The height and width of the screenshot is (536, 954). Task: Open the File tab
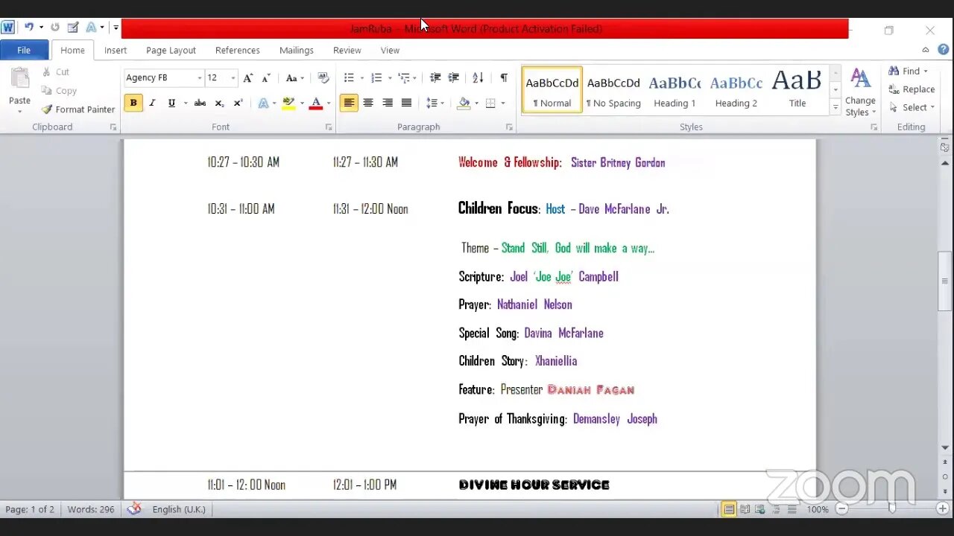click(24, 50)
